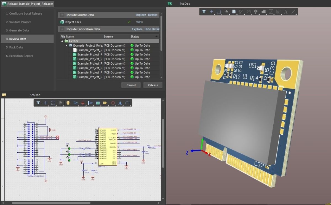Toggle the Include Fabrication Data checkbox

coord(62,29)
